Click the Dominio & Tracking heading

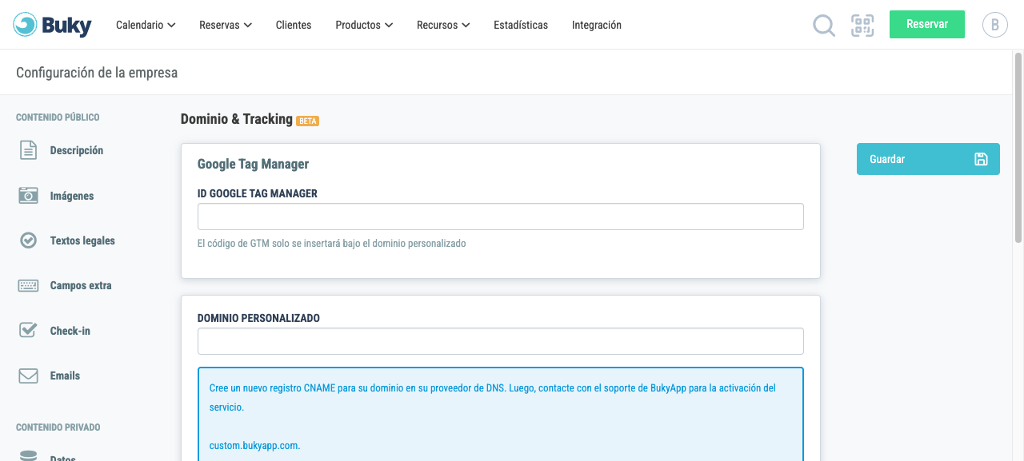coord(237,119)
